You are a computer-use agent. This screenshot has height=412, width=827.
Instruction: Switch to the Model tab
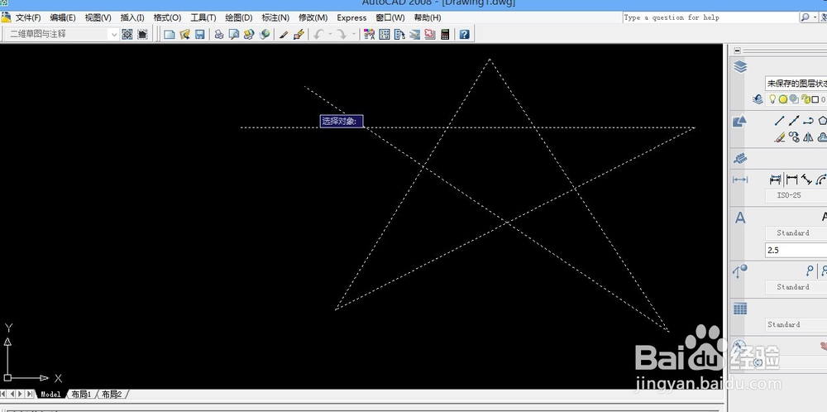51,394
